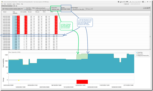The image size is (153, 91).
Task: Click the Edit filter button
Action: 40,10
